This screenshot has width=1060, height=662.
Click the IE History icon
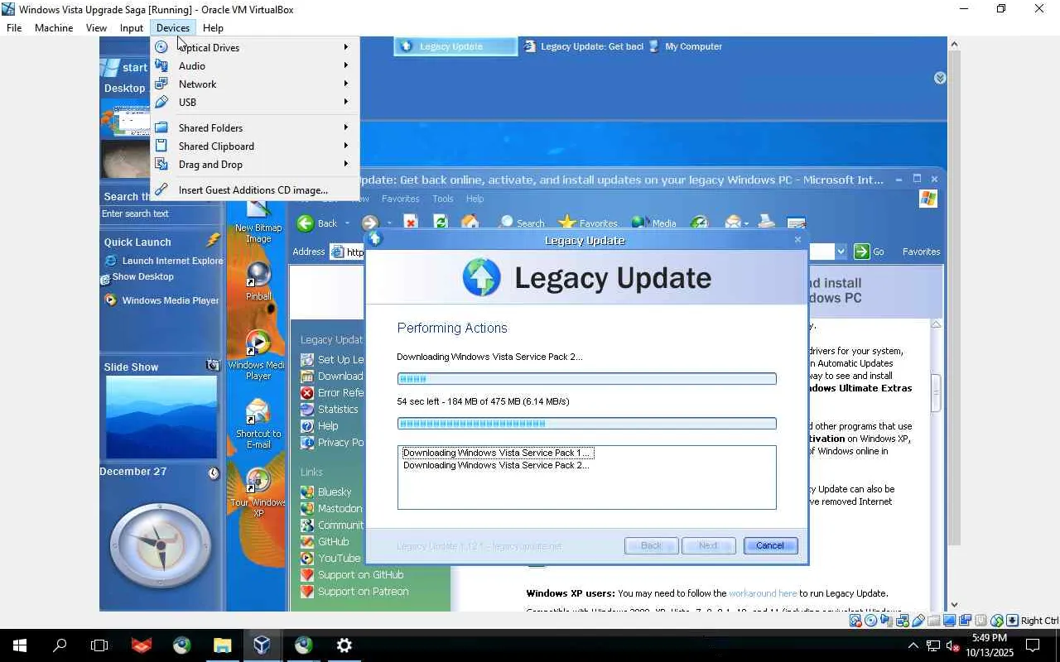(x=700, y=223)
